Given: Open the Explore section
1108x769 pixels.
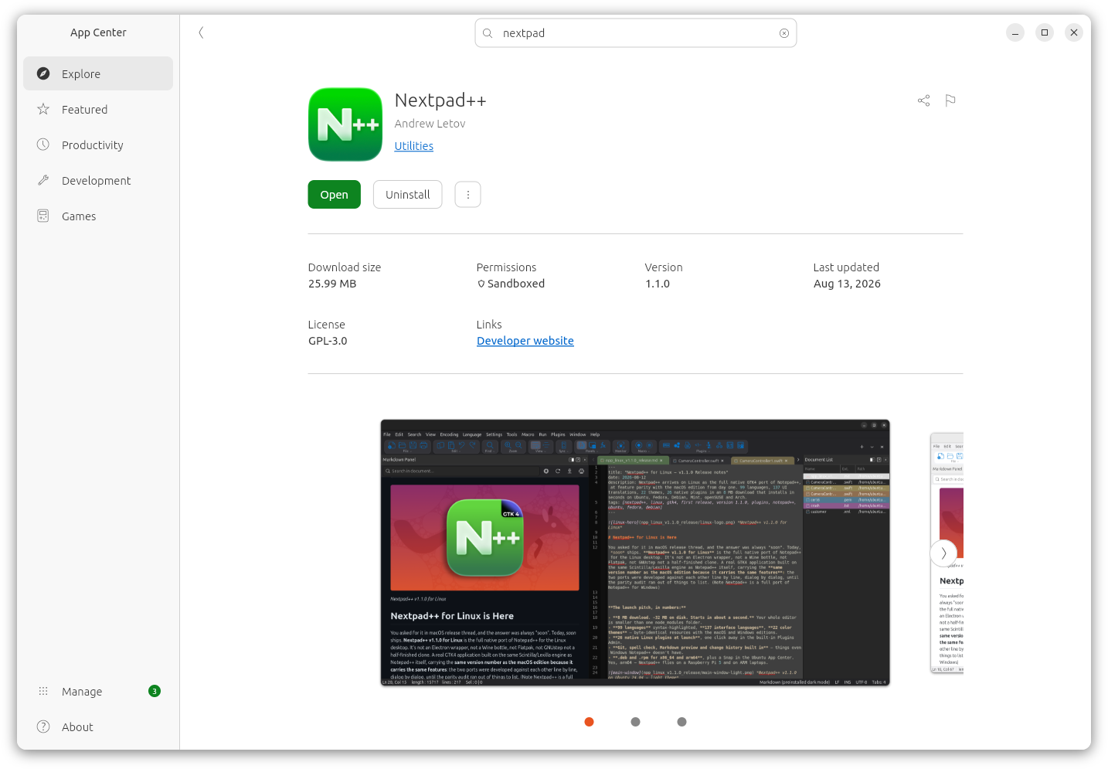Looking at the screenshot, I should point(98,73).
